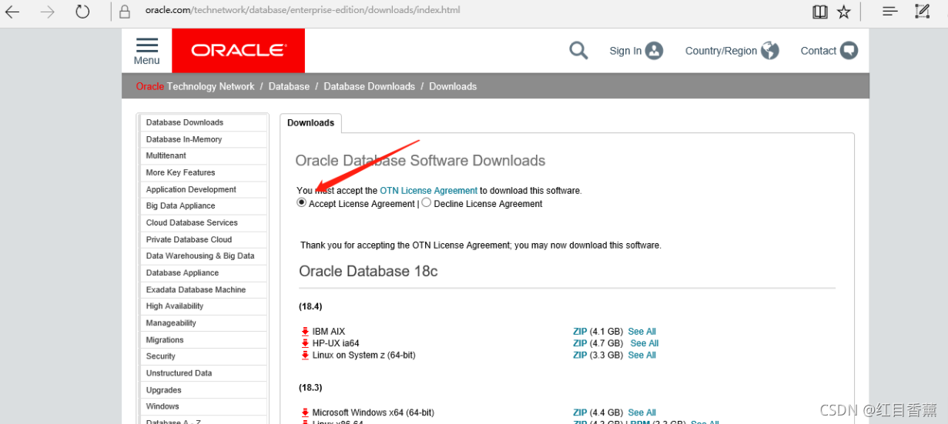948x424 pixels.
Task: Download Microsoft Windows x64 ZIP (4.4 GB)
Action: click(x=580, y=412)
